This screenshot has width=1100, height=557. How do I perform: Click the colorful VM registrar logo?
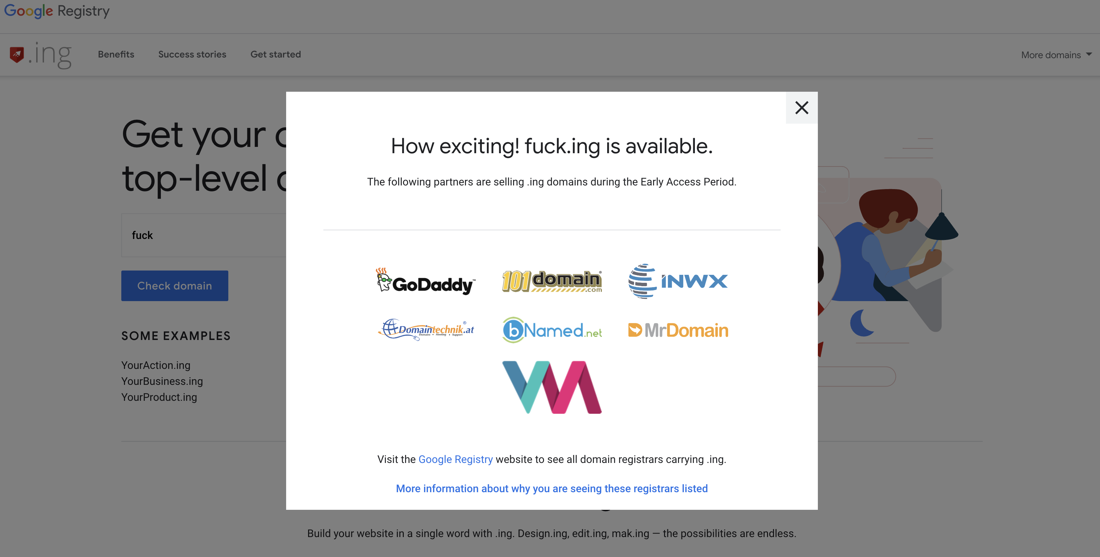click(x=552, y=387)
